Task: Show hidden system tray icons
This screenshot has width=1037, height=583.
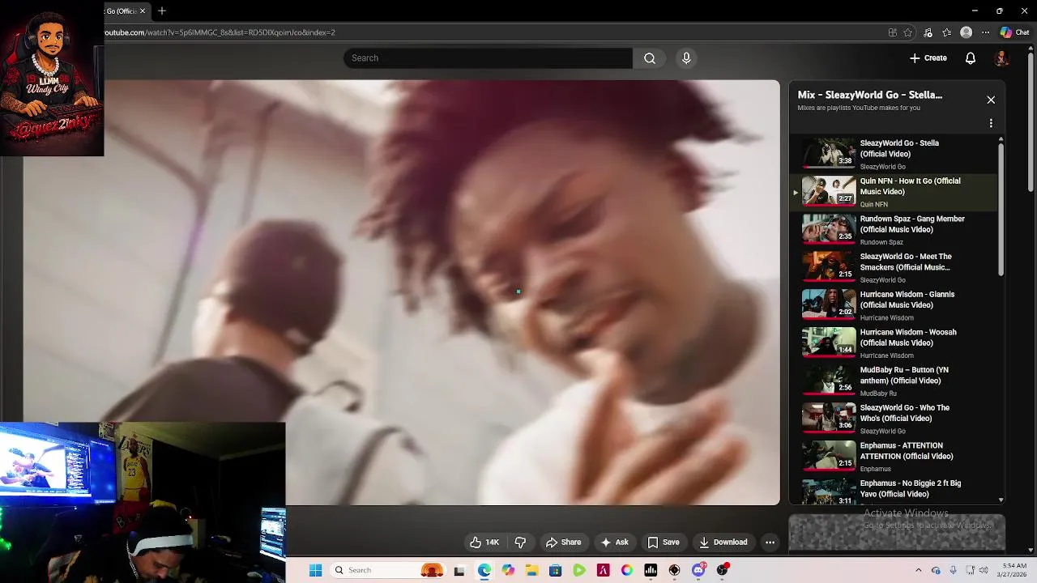Action: [918, 570]
